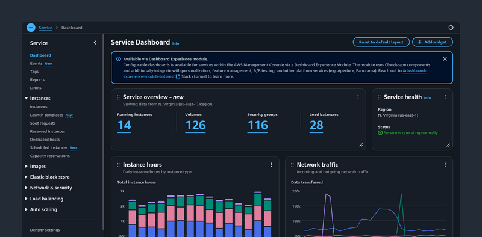Open the Dashboard navigation link
This screenshot has height=237, width=482.
click(40, 55)
